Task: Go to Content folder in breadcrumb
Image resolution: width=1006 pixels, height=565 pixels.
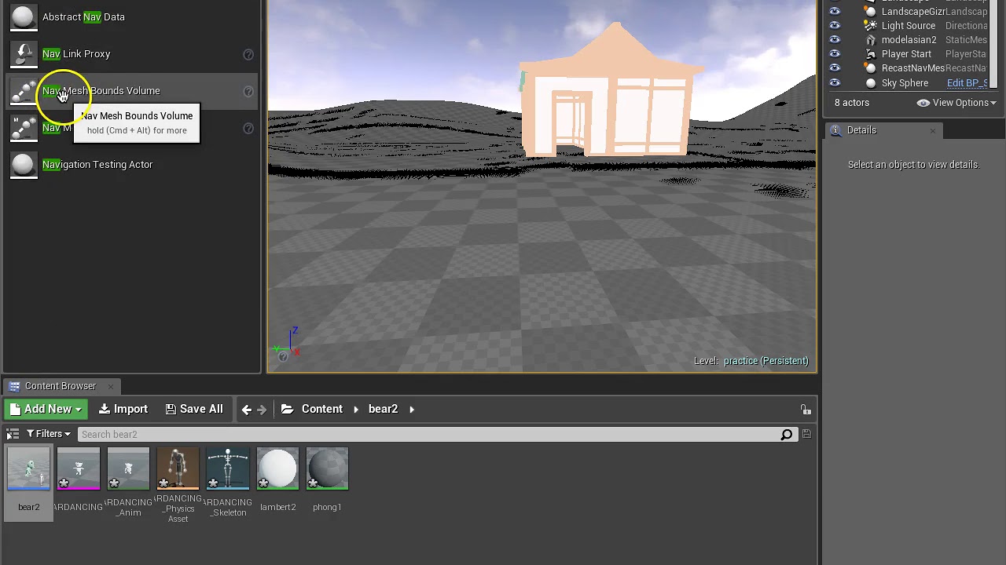Action: click(322, 409)
